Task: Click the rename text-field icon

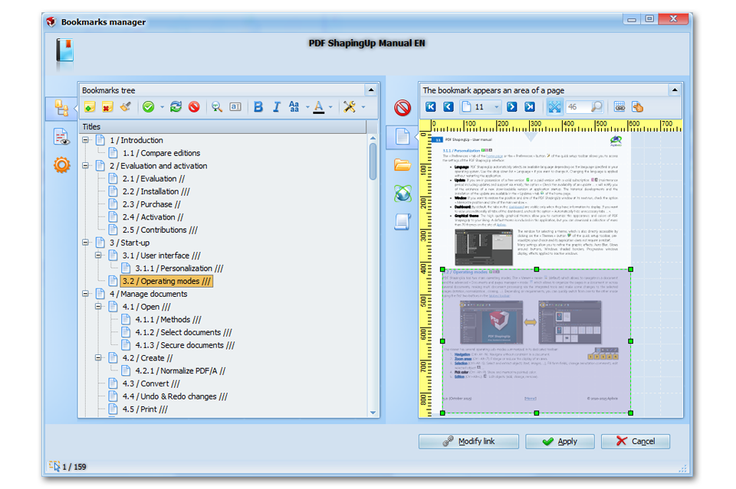Action: [x=235, y=107]
